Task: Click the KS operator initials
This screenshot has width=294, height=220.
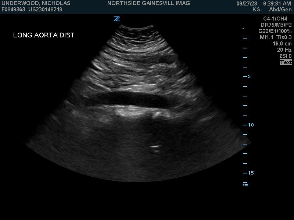Action: (x=256, y=10)
